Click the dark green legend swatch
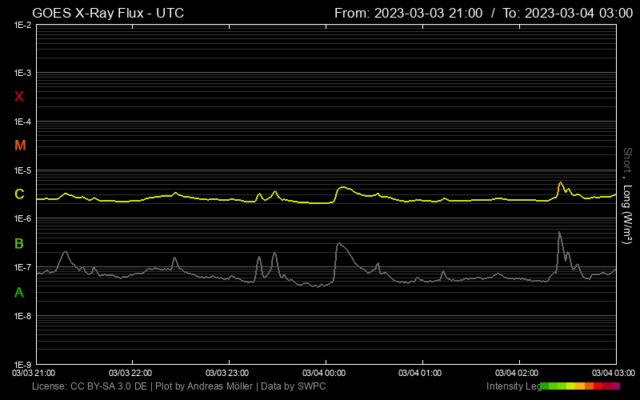640x400 pixels. pyautogui.click(x=544, y=386)
